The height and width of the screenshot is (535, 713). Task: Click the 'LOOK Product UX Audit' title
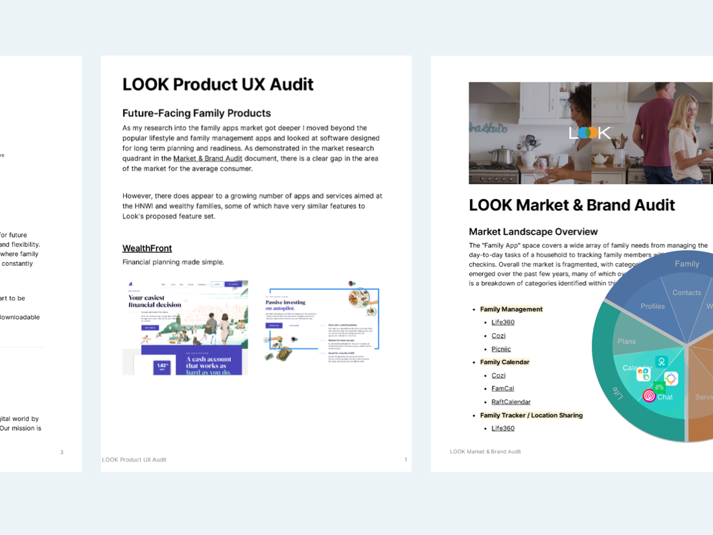218,84
